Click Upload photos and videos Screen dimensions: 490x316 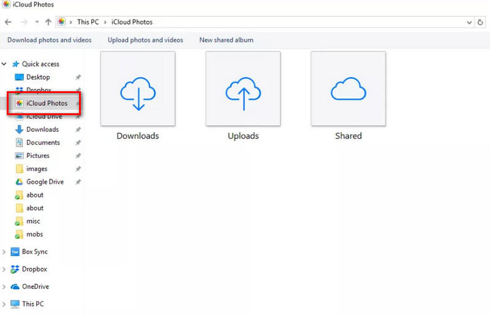tap(145, 40)
